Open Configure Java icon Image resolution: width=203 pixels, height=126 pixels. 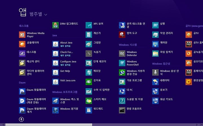coord(56,63)
